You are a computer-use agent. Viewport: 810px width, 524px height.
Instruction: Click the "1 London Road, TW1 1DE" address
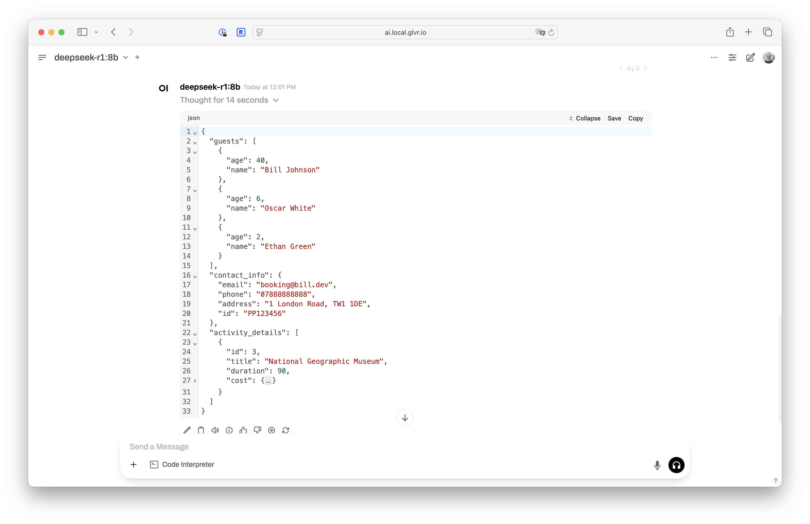pos(315,304)
